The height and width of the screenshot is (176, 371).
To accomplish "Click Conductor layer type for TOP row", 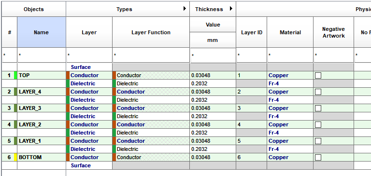I will pos(89,75).
